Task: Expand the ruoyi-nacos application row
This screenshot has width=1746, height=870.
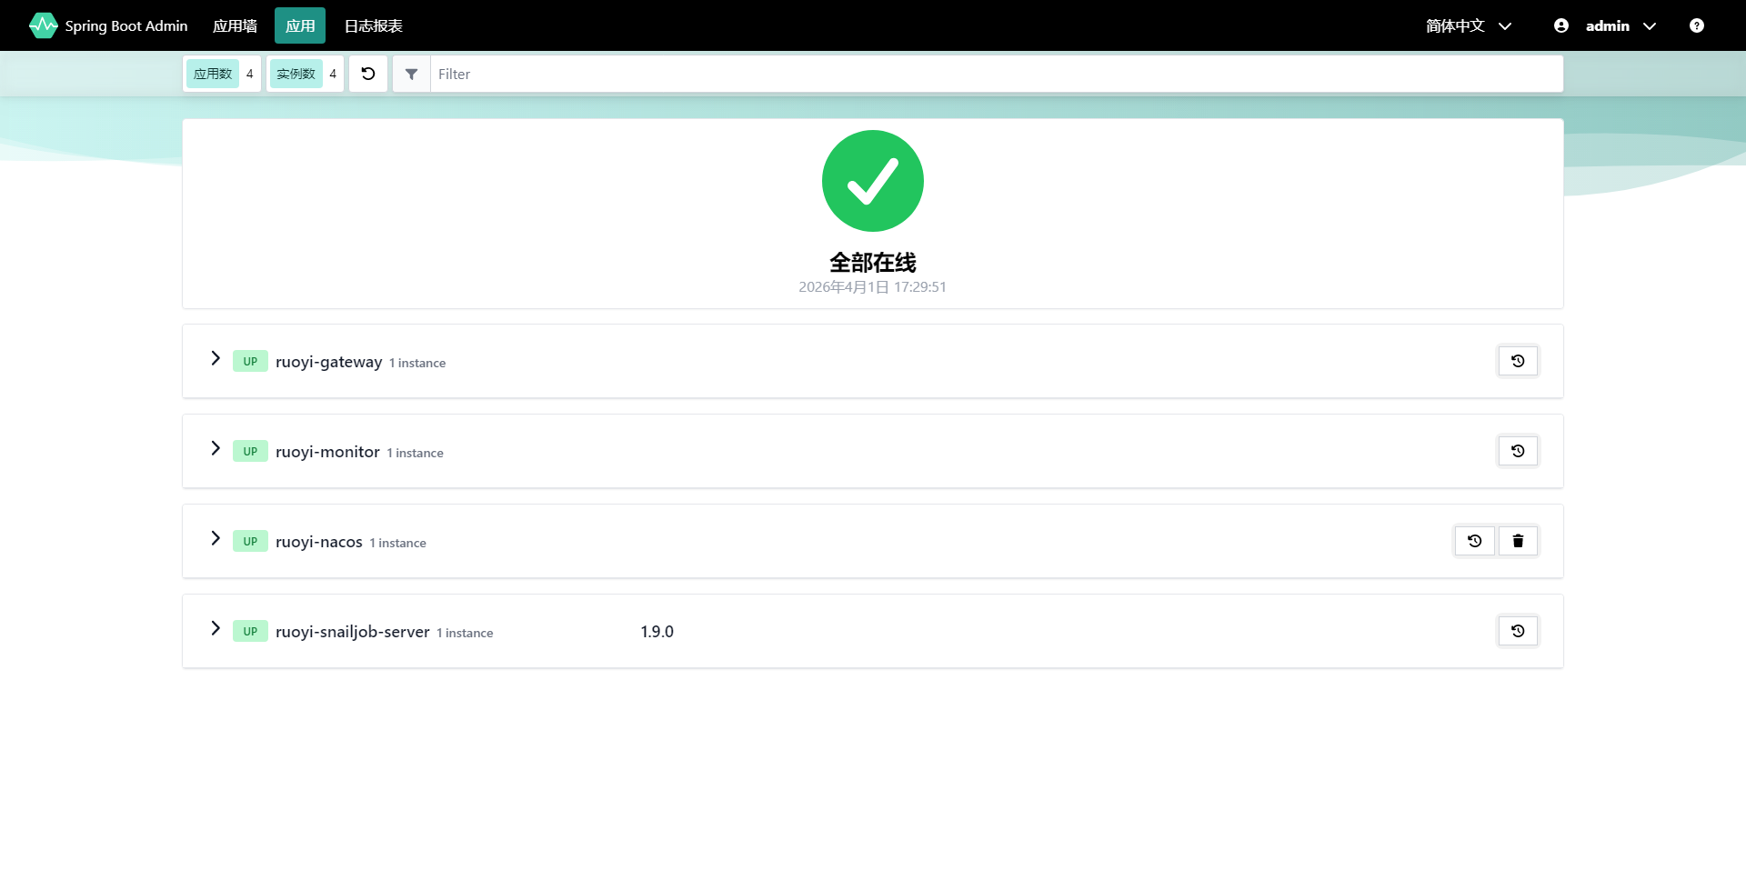Action: (x=216, y=538)
